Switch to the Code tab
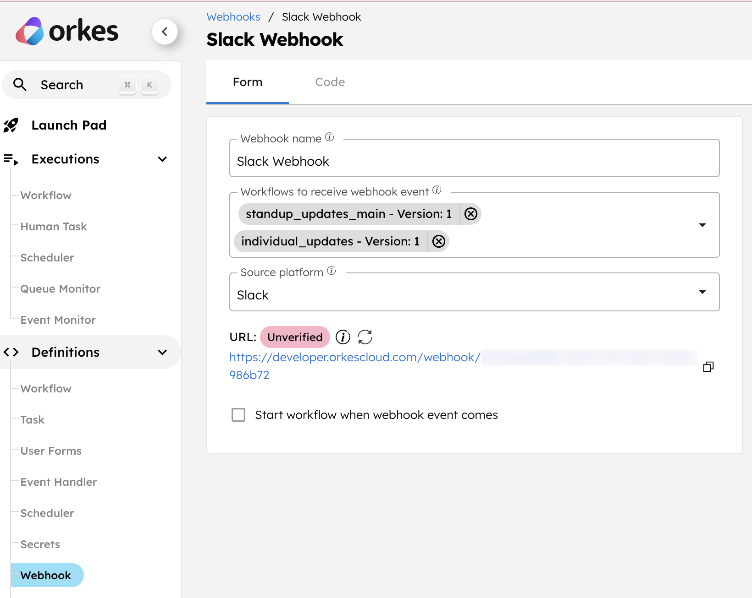752x598 pixels. (x=330, y=82)
